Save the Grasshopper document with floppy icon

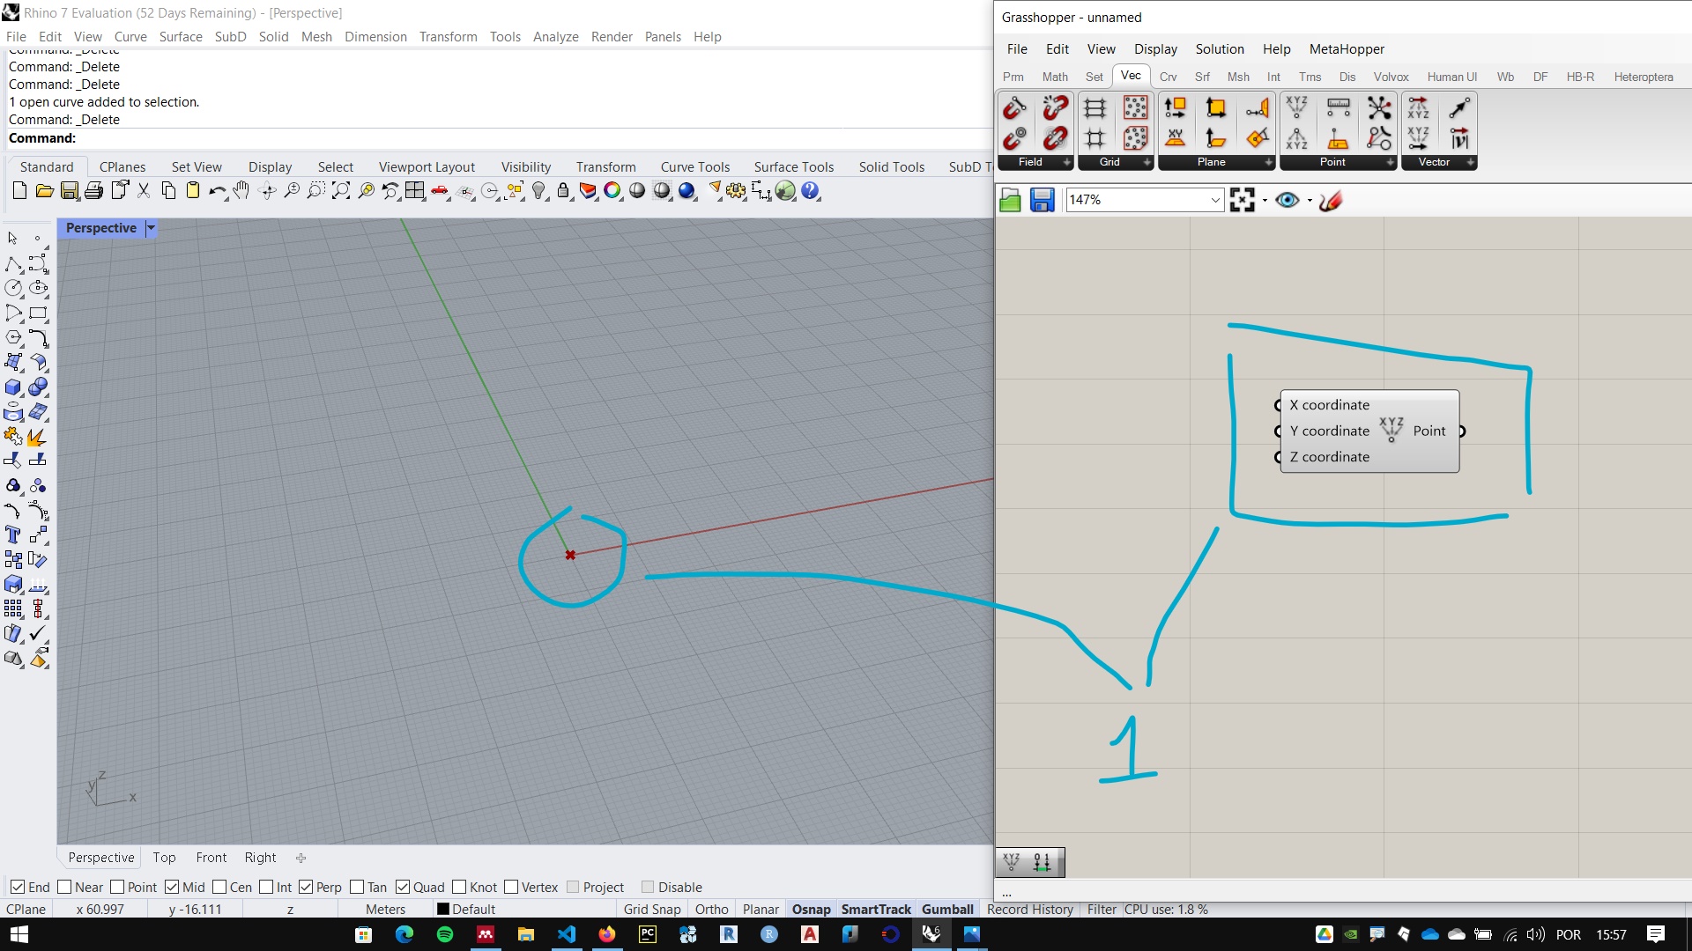pyautogui.click(x=1042, y=201)
